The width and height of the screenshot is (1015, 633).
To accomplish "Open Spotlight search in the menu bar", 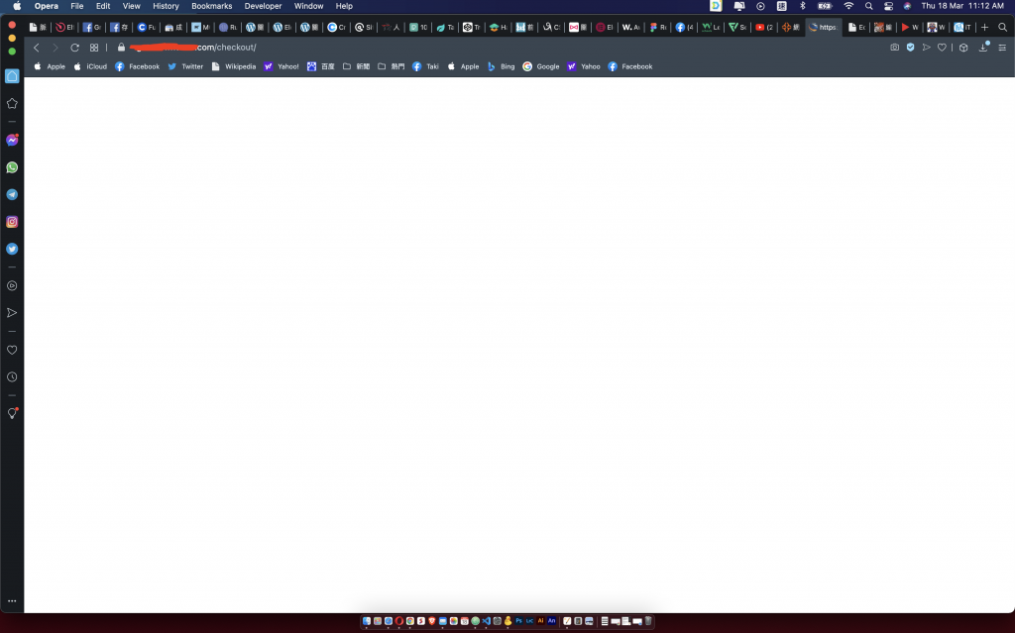I will tap(868, 6).
